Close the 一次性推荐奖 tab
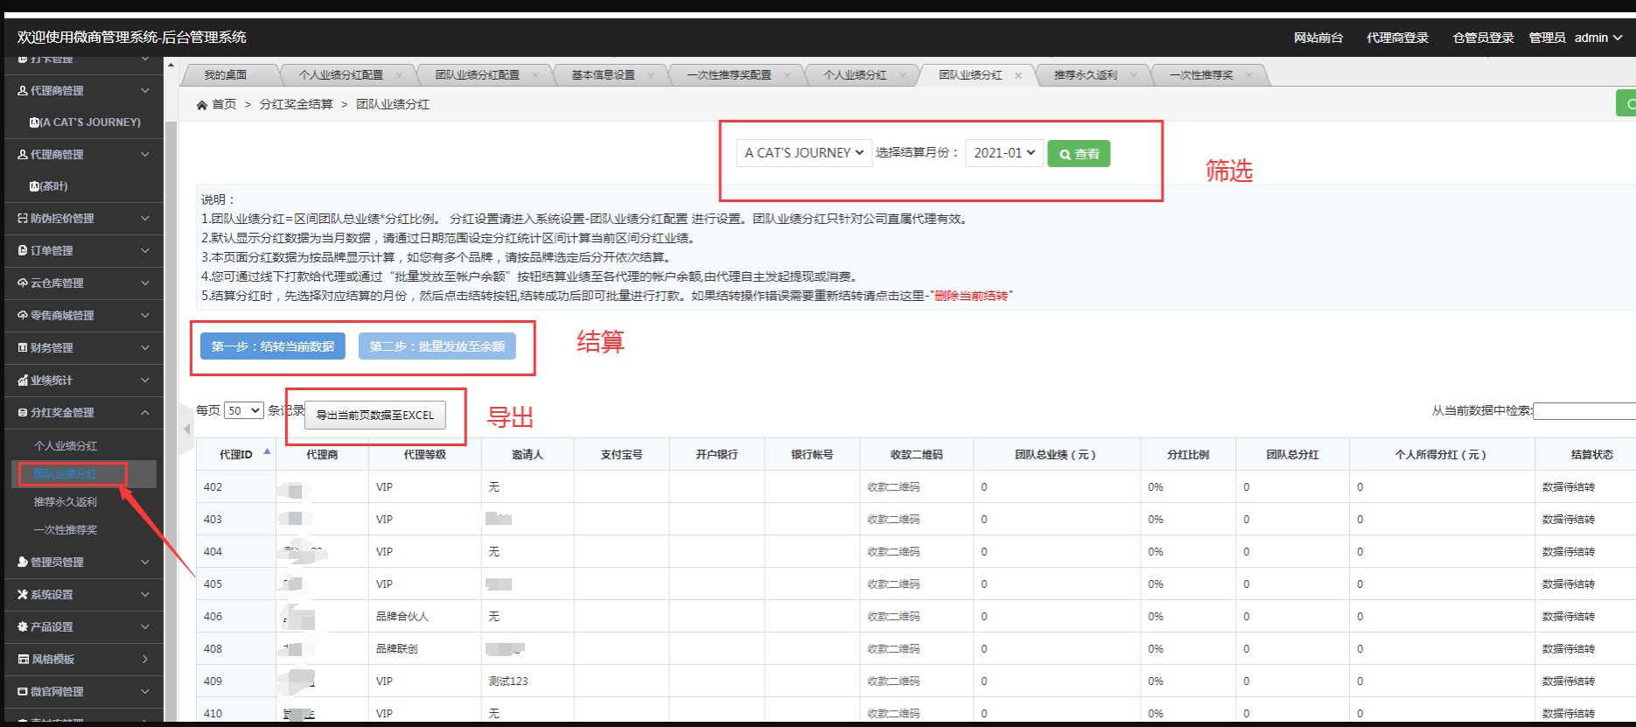This screenshot has height=727, width=1636. [x=1249, y=75]
